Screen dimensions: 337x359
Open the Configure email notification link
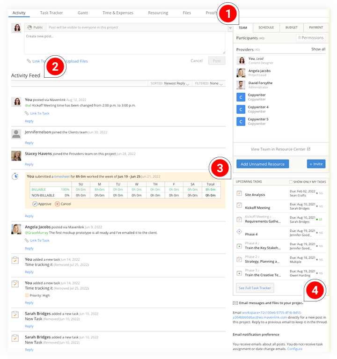click(294, 349)
